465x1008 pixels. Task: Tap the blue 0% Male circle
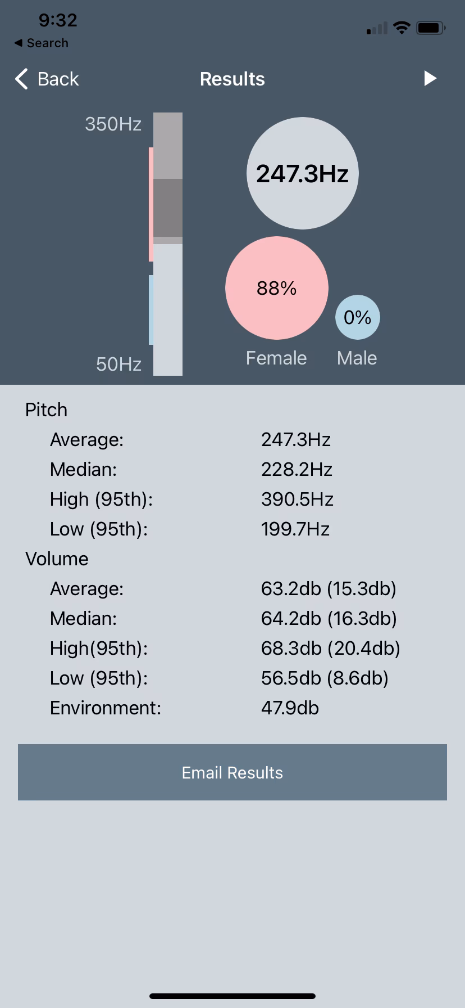[357, 317]
